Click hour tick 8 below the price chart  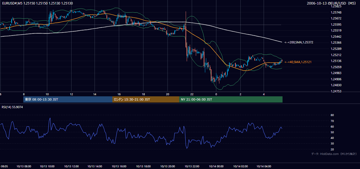pos(24,94)
